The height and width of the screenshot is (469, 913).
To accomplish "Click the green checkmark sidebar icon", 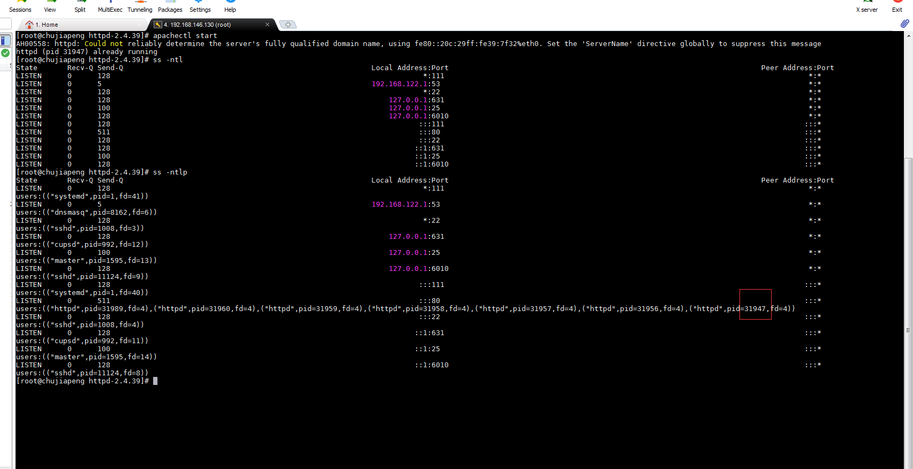I will [x=5, y=53].
